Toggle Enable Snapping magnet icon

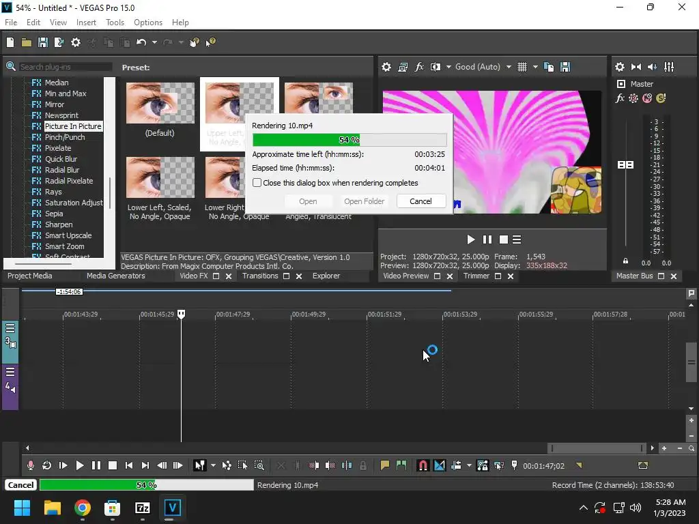pos(423,465)
